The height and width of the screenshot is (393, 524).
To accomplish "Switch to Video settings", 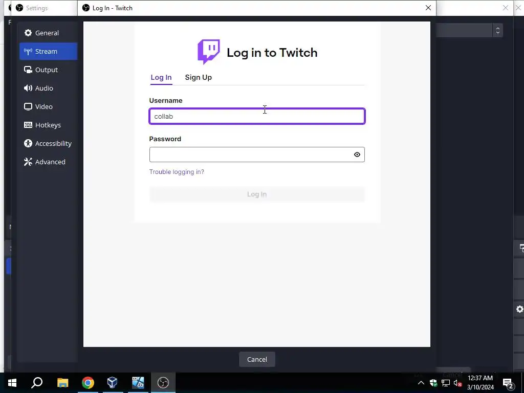I will pyautogui.click(x=48, y=106).
